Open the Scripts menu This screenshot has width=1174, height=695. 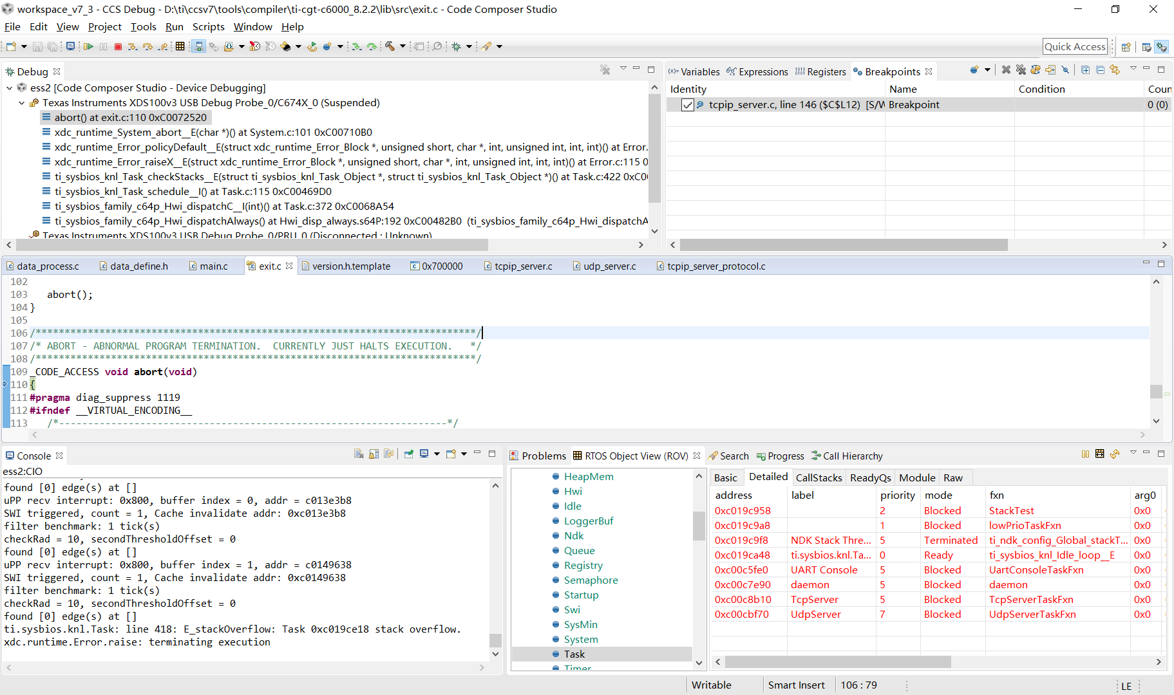pyautogui.click(x=208, y=26)
